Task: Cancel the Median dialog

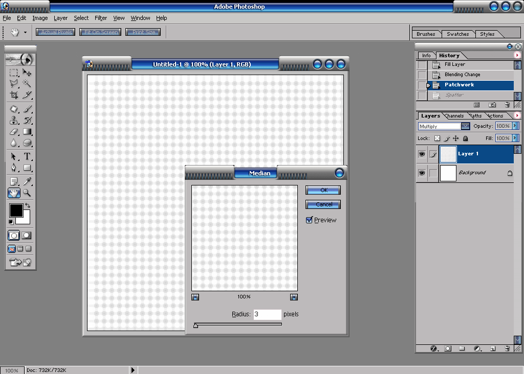Action: pos(323,204)
